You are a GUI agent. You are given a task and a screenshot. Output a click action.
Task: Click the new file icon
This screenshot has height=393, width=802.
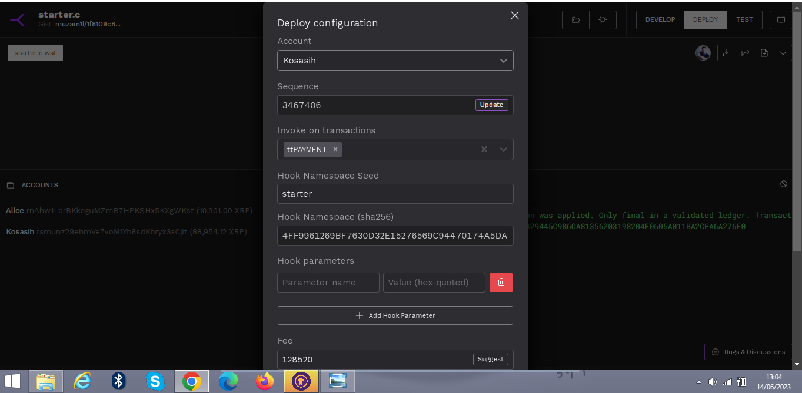764,53
